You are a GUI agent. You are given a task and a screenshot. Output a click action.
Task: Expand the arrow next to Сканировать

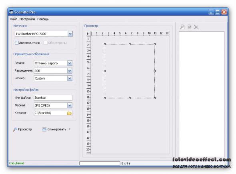pos(70,129)
